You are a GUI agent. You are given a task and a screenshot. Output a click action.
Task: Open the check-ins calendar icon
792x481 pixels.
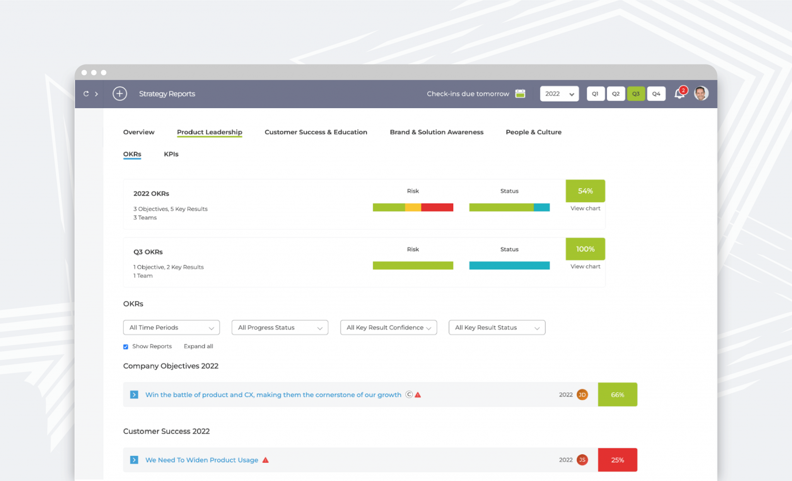(520, 94)
